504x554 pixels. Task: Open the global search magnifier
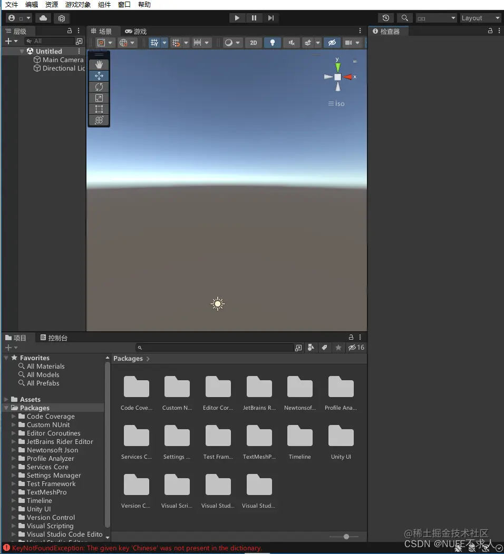pyautogui.click(x=404, y=18)
